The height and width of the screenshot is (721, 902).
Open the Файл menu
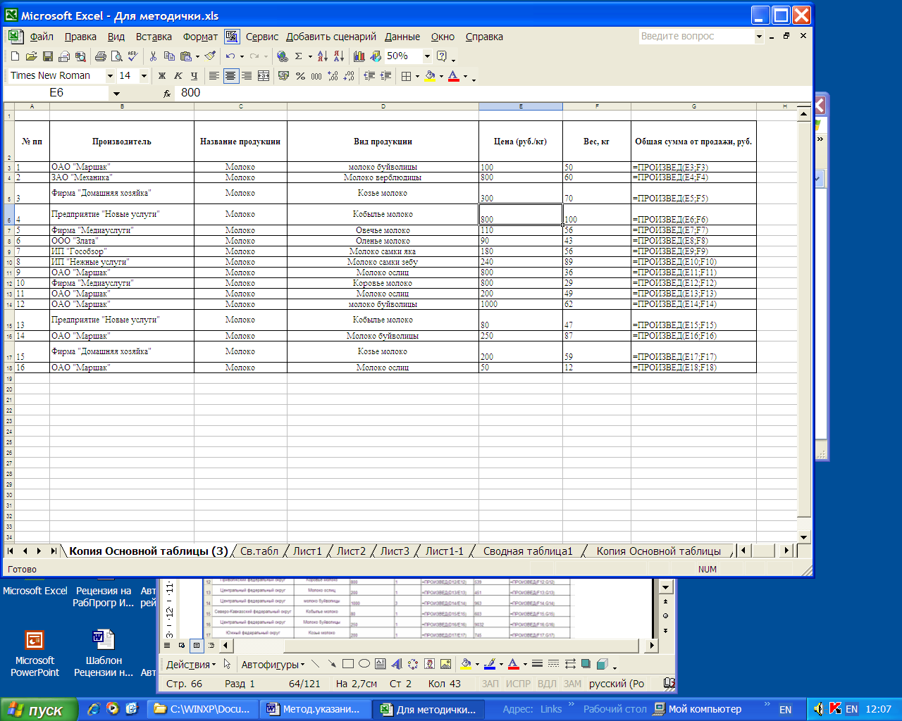[x=42, y=37]
